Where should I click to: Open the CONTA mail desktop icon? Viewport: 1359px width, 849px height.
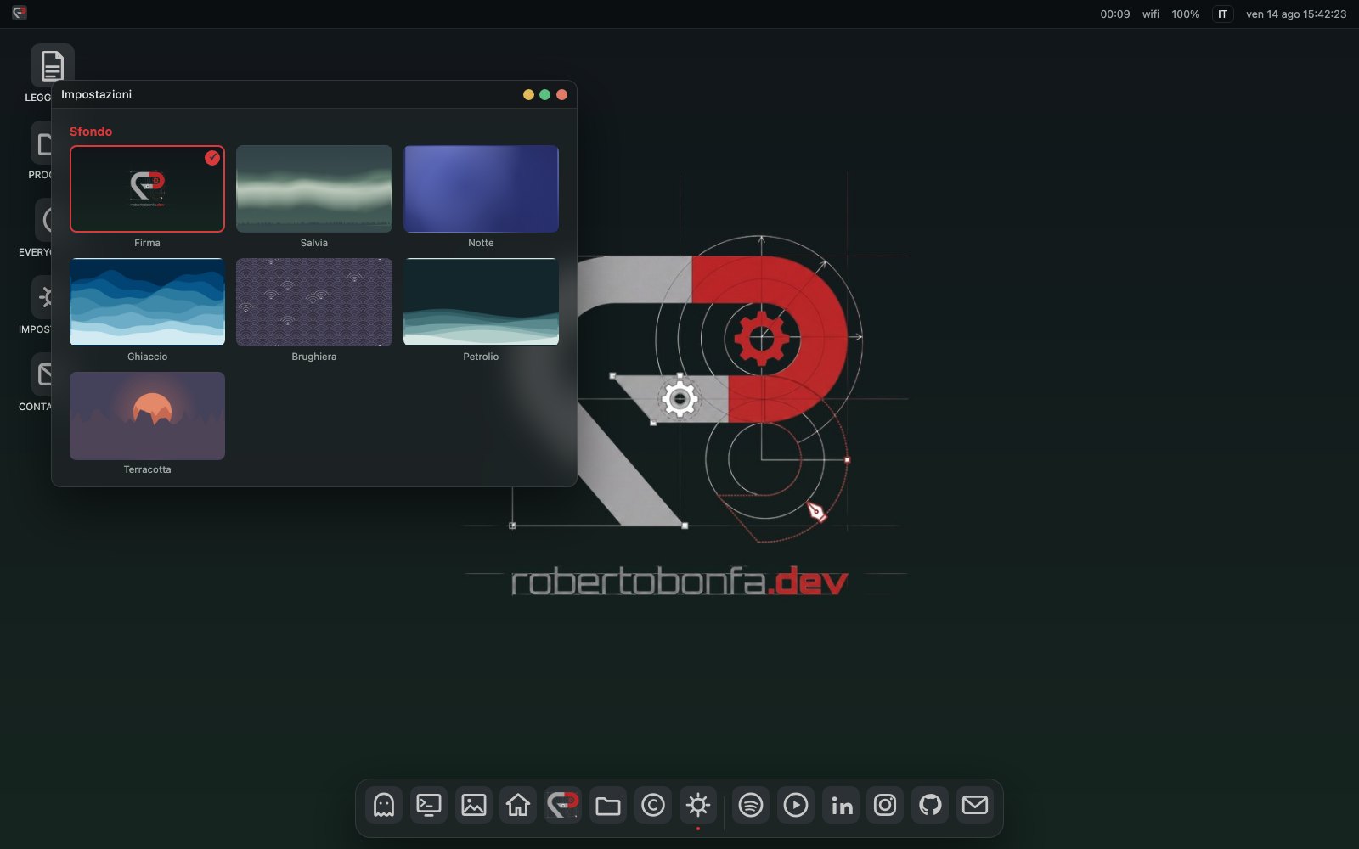point(41,374)
